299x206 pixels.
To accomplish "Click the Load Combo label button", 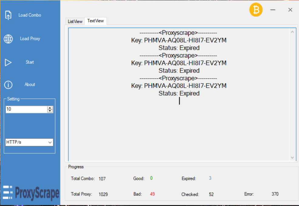I will click(x=30, y=15).
